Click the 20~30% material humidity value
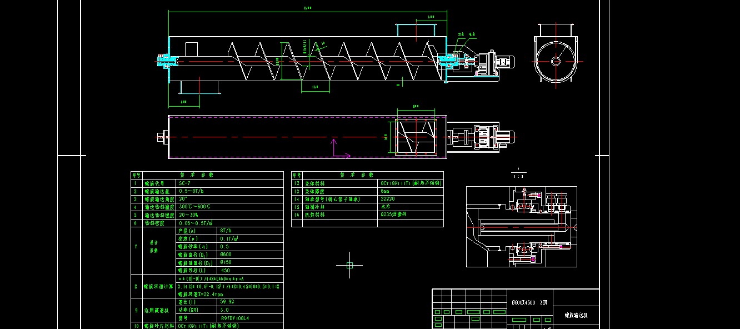Viewport: 740px width, 329px height. coord(188,215)
